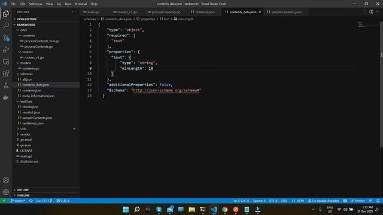Collapse the models folder
Viewport: 383px width, 215px height.
[46, 63]
